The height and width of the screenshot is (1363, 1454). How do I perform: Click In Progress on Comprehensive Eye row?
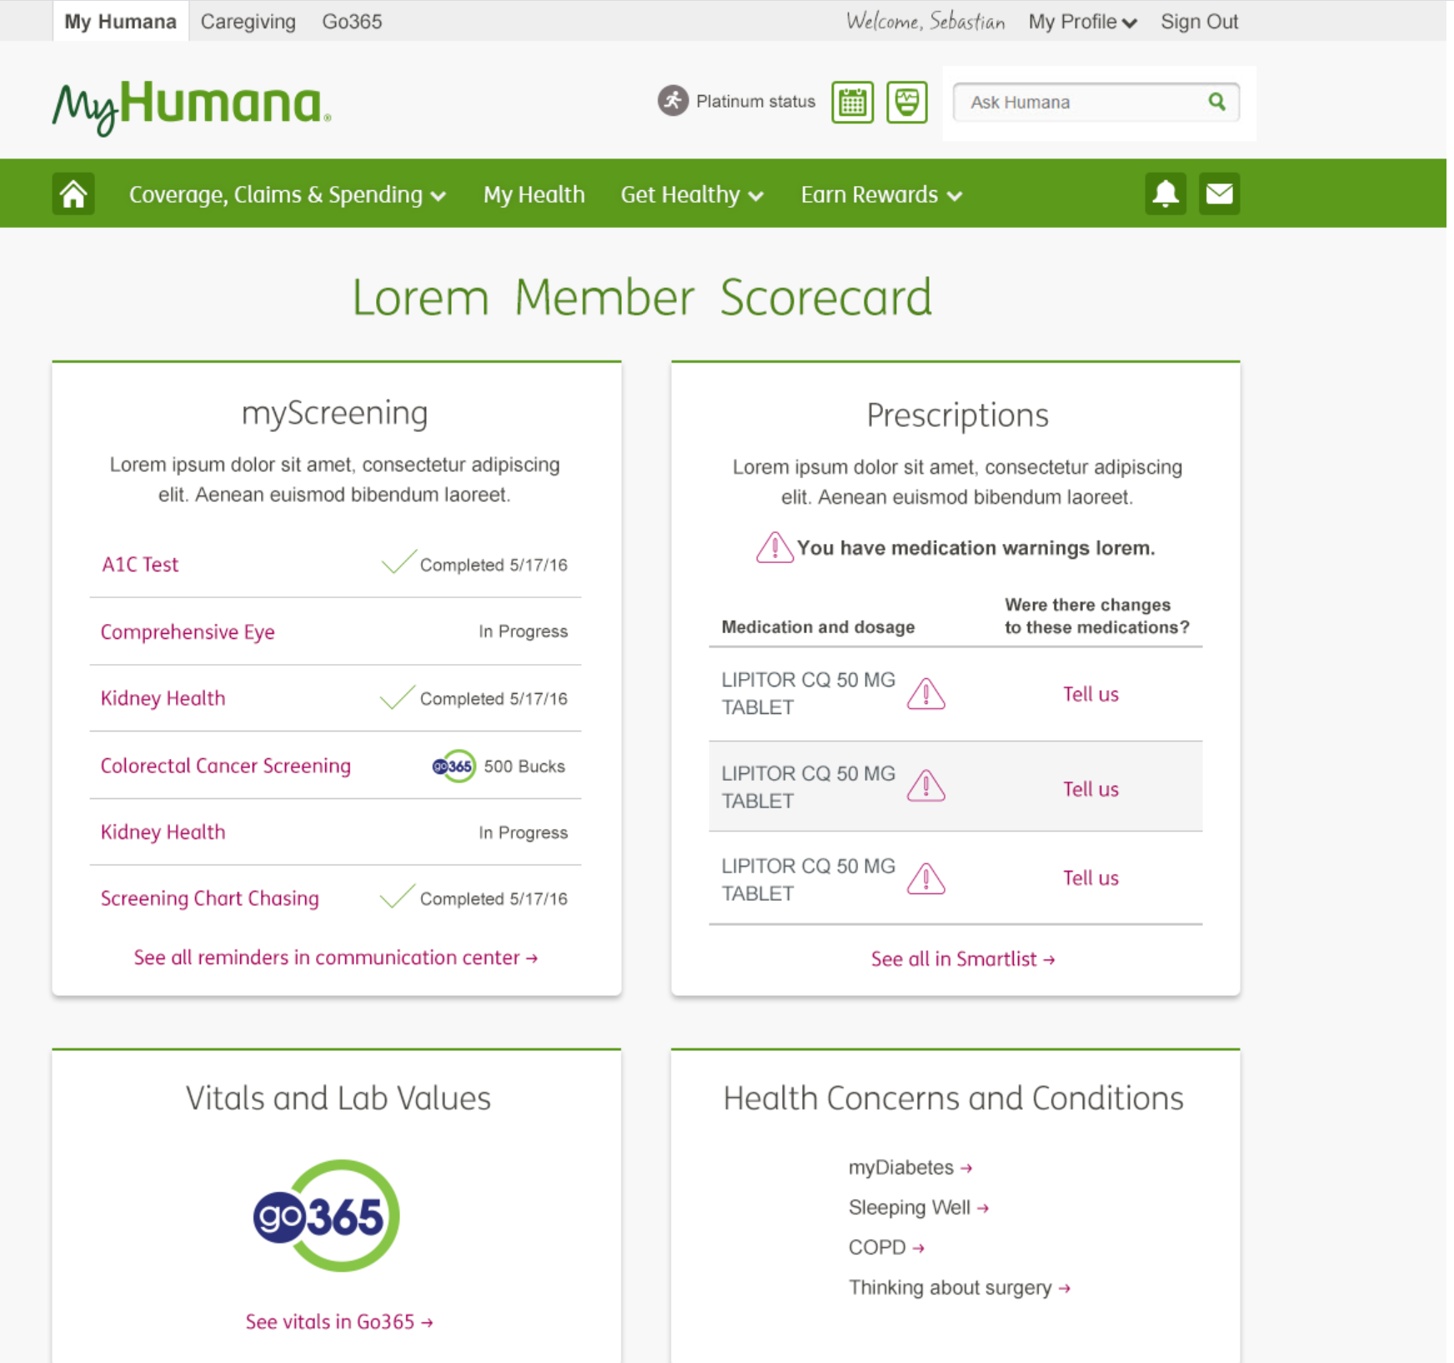pos(523,631)
